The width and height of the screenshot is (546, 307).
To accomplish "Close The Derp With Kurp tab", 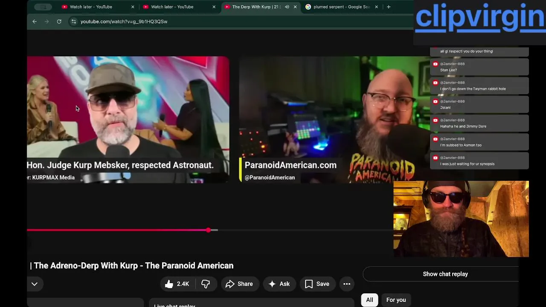I will click(x=295, y=7).
